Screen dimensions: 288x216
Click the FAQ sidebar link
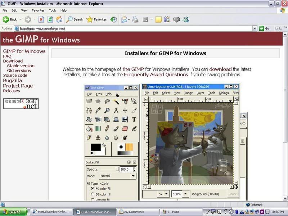[x=7, y=56]
